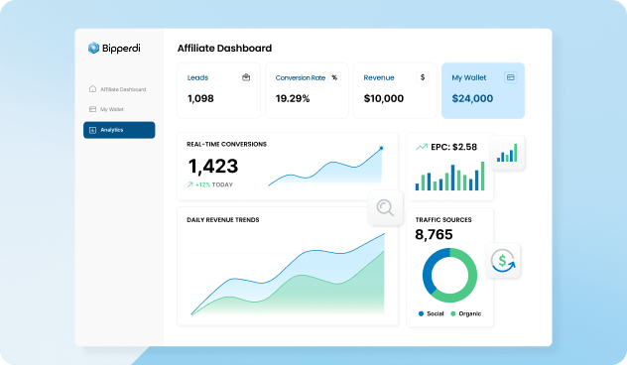Click the 1,423 conversions figure
The image size is (627, 365).
tap(213, 166)
